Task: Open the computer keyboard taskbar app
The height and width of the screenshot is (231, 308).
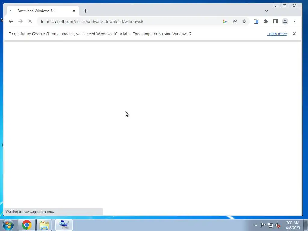Action: coord(64,225)
